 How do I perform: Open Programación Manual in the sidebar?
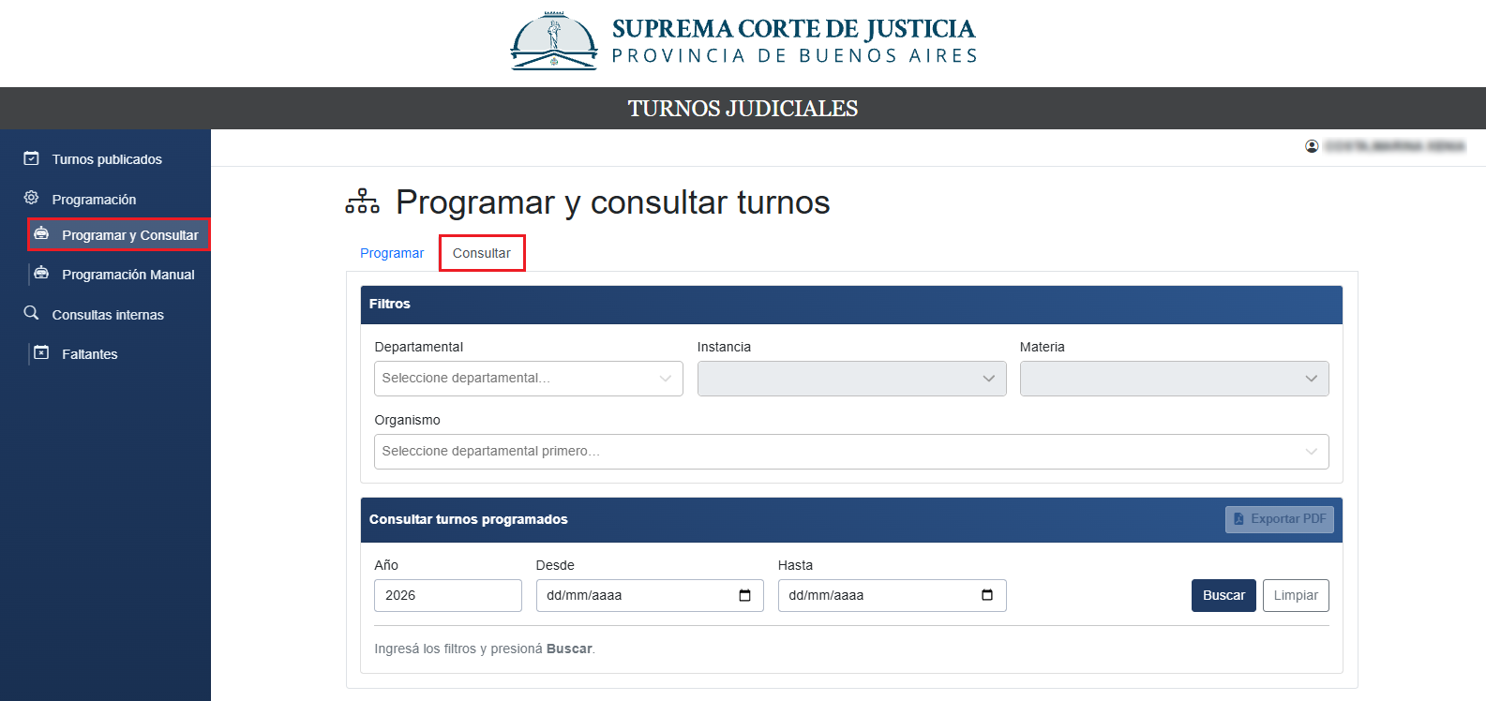(x=128, y=275)
